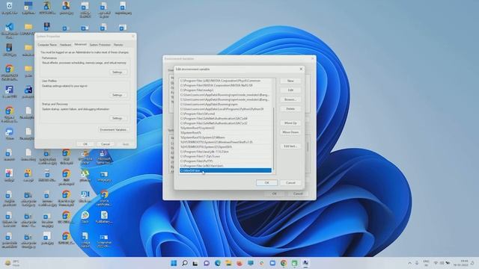Select the %SystemRoot%\System32\Wbem entry
479x269 pixels.
(225, 137)
